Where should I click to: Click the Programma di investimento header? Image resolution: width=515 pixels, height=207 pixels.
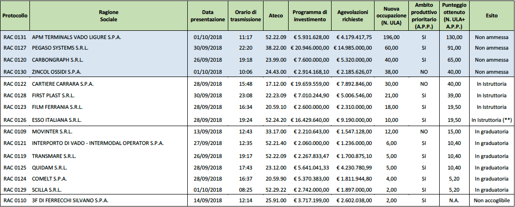click(x=310, y=16)
